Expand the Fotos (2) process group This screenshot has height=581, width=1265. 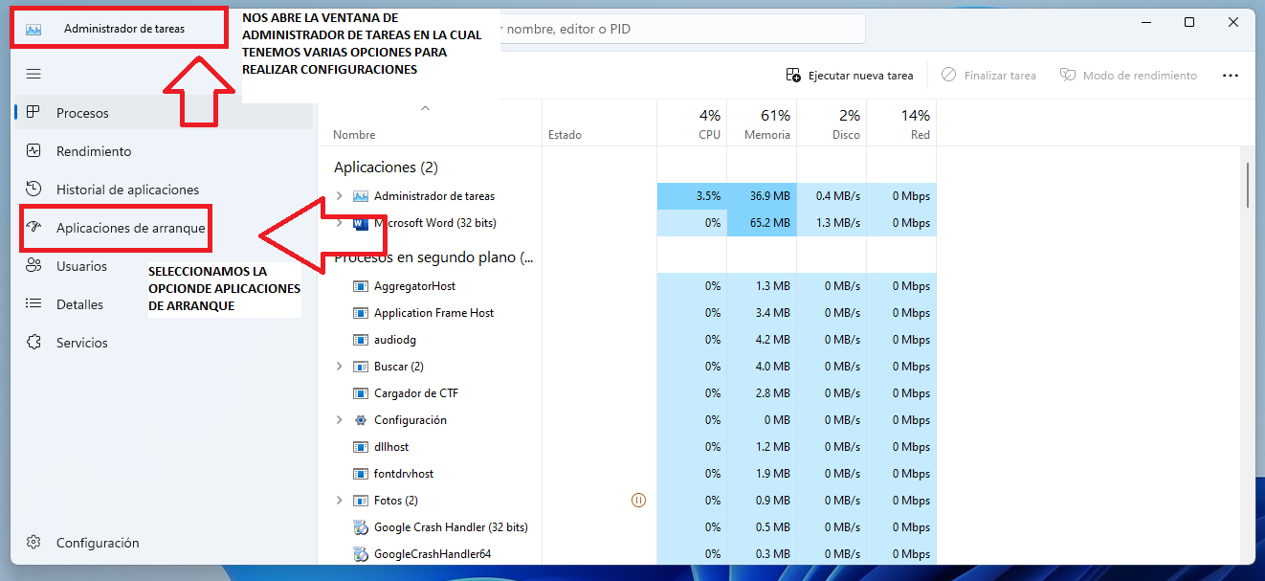point(339,501)
